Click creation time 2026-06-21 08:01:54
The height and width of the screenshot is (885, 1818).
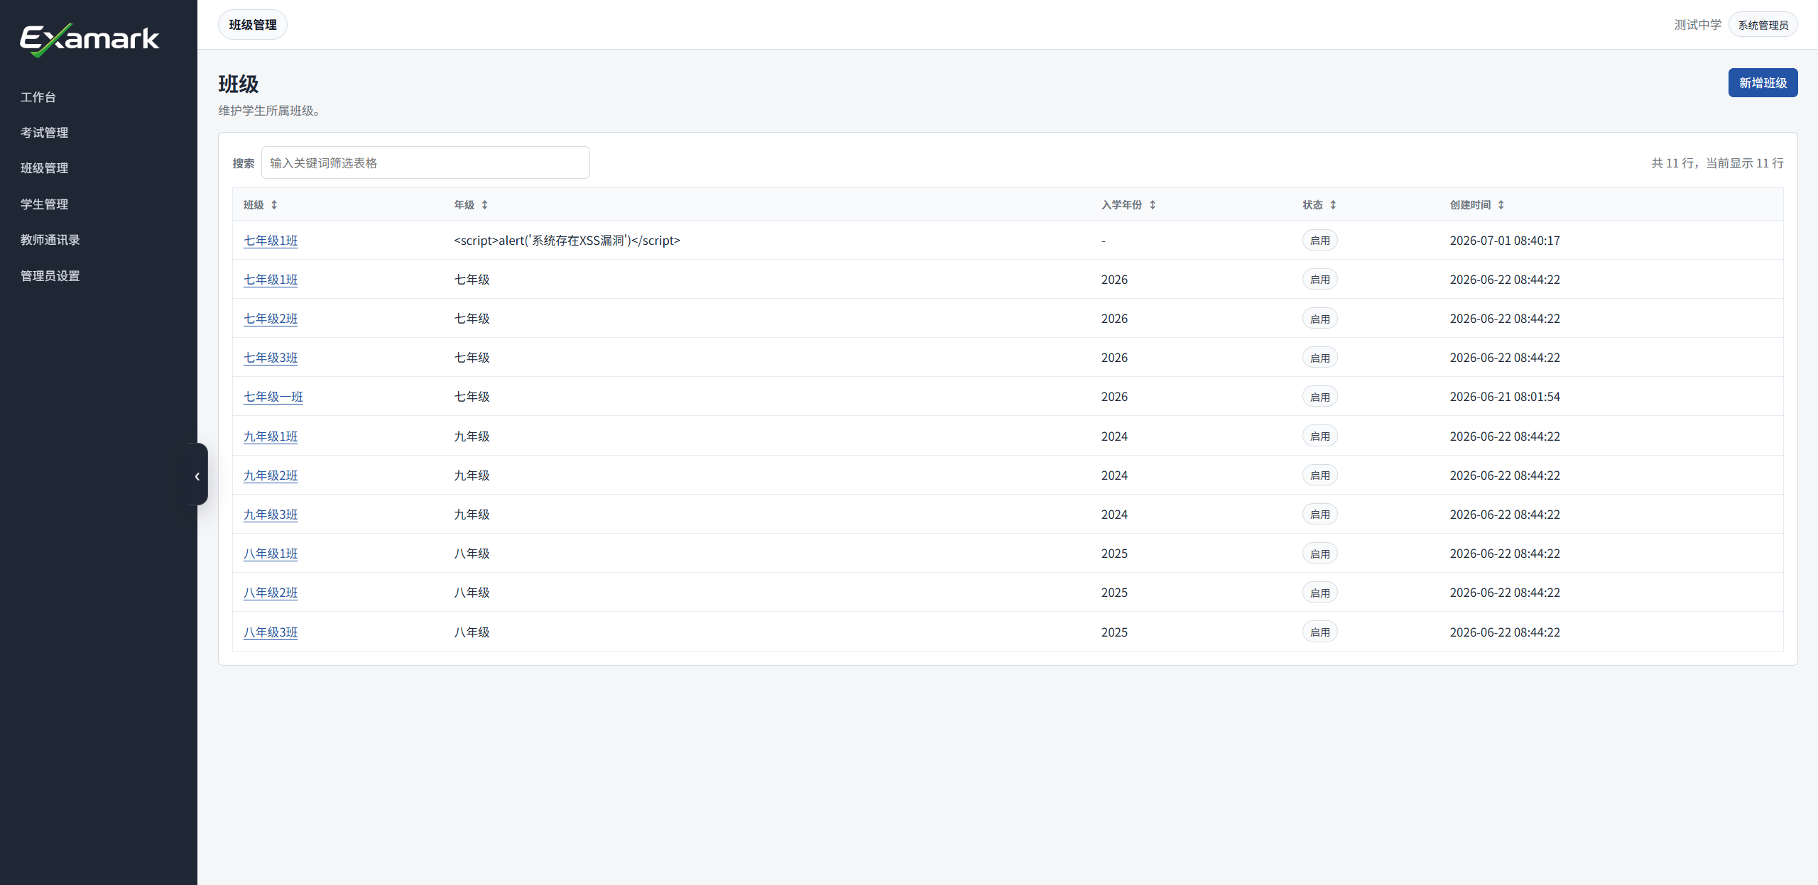1505,397
